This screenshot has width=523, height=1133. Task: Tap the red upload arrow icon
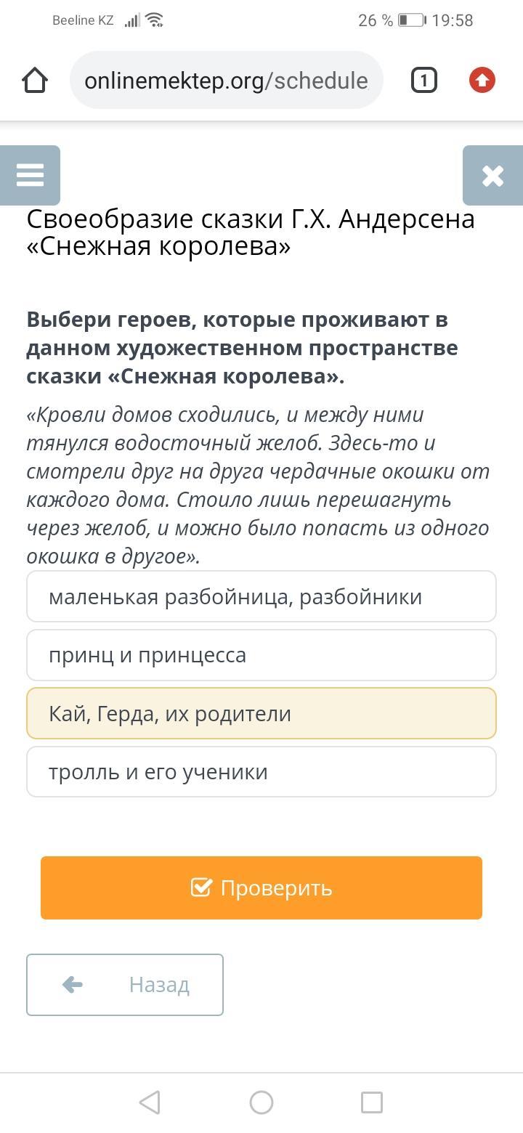pyautogui.click(x=482, y=81)
